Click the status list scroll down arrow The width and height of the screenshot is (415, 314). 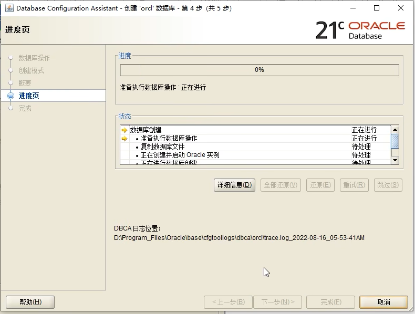tap(395, 160)
